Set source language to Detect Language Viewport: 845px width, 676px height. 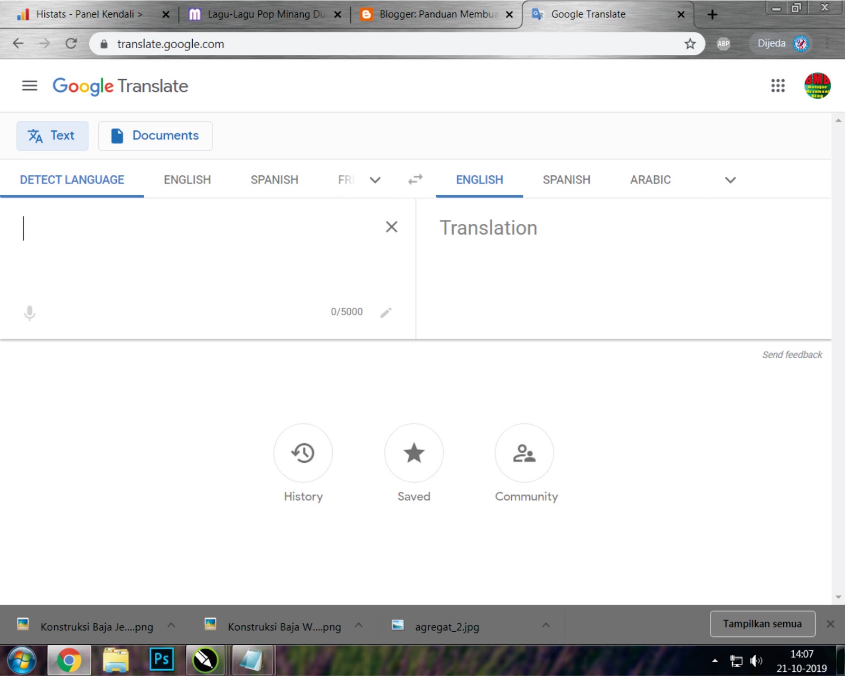[72, 179]
